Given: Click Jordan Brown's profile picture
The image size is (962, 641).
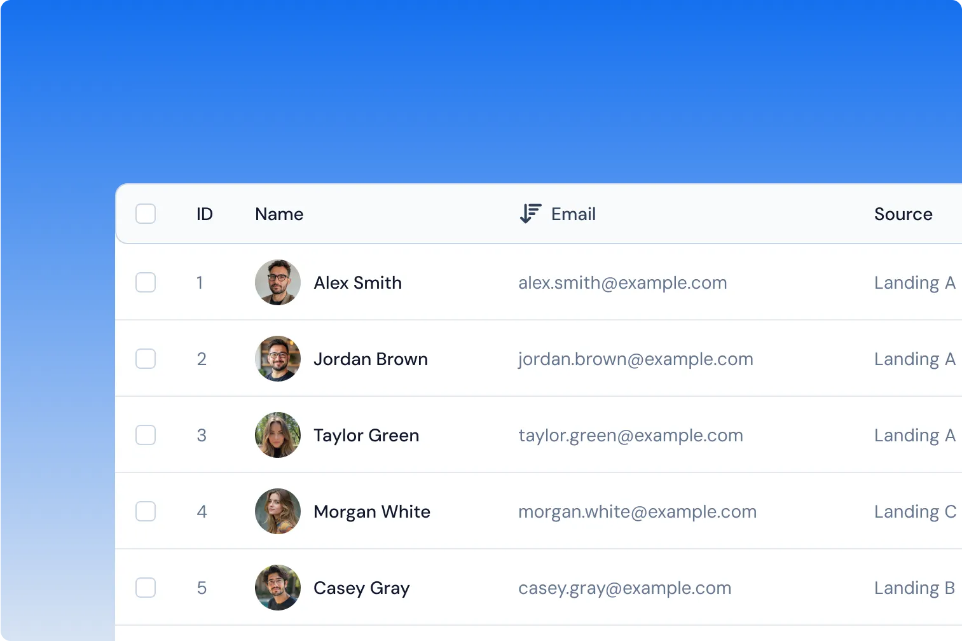Looking at the screenshot, I should [x=278, y=359].
